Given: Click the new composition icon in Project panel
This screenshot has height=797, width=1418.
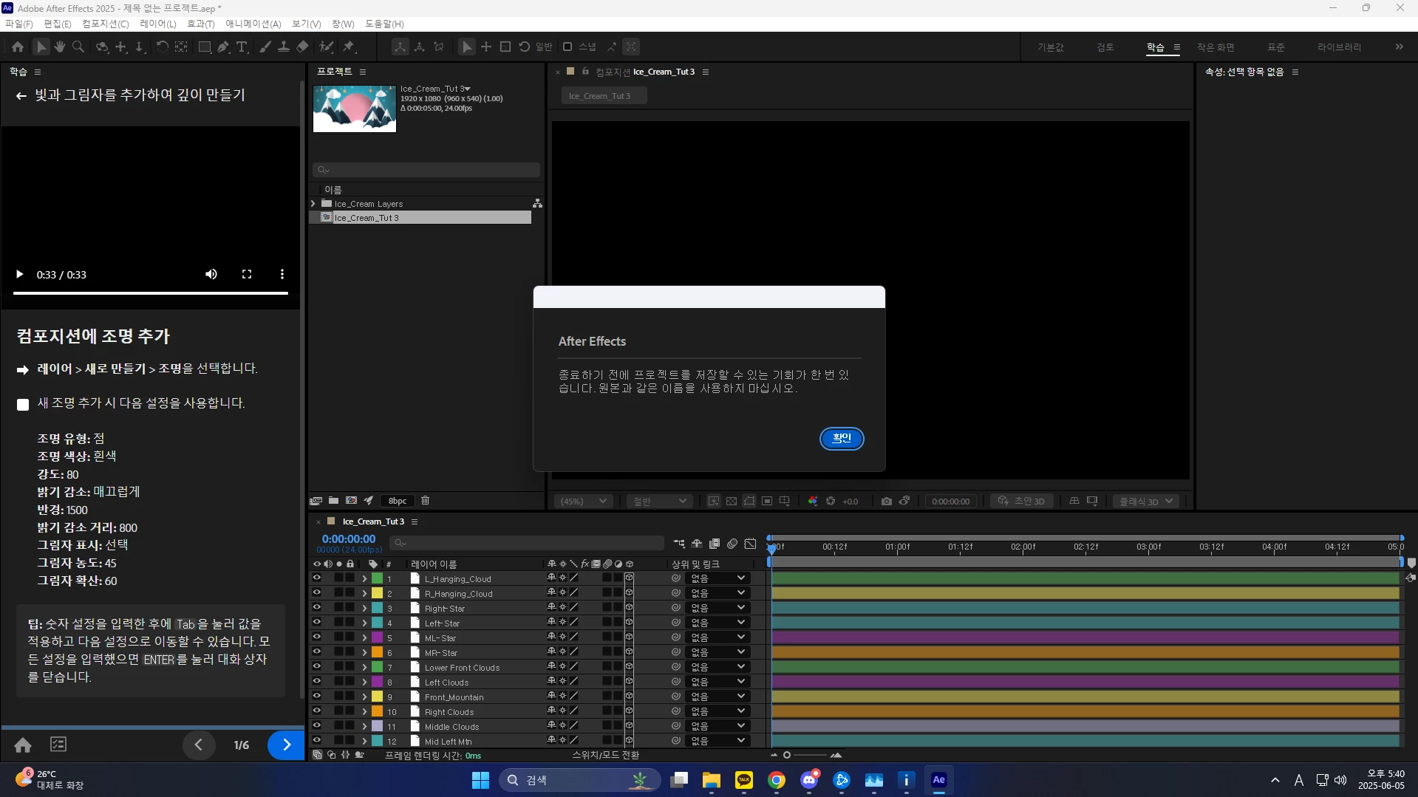Looking at the screenshot, I should point(351,501).
